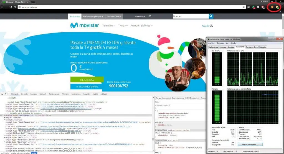Image resolution: width=284 pixels, height=154 pixels.
Task: Click the orange circle extension icon
Action: tap(272, 7)
